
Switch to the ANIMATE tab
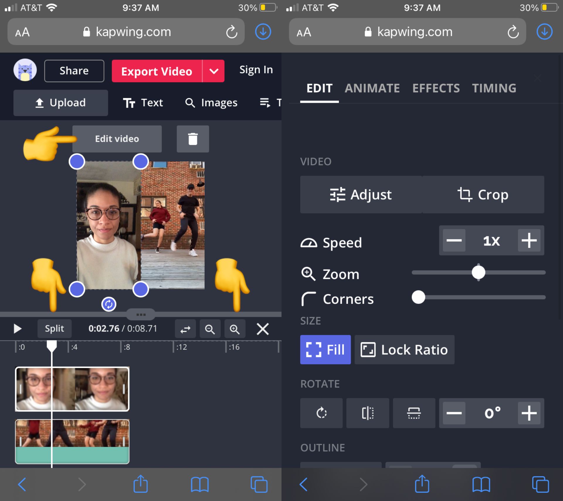(x=372, y=88)
